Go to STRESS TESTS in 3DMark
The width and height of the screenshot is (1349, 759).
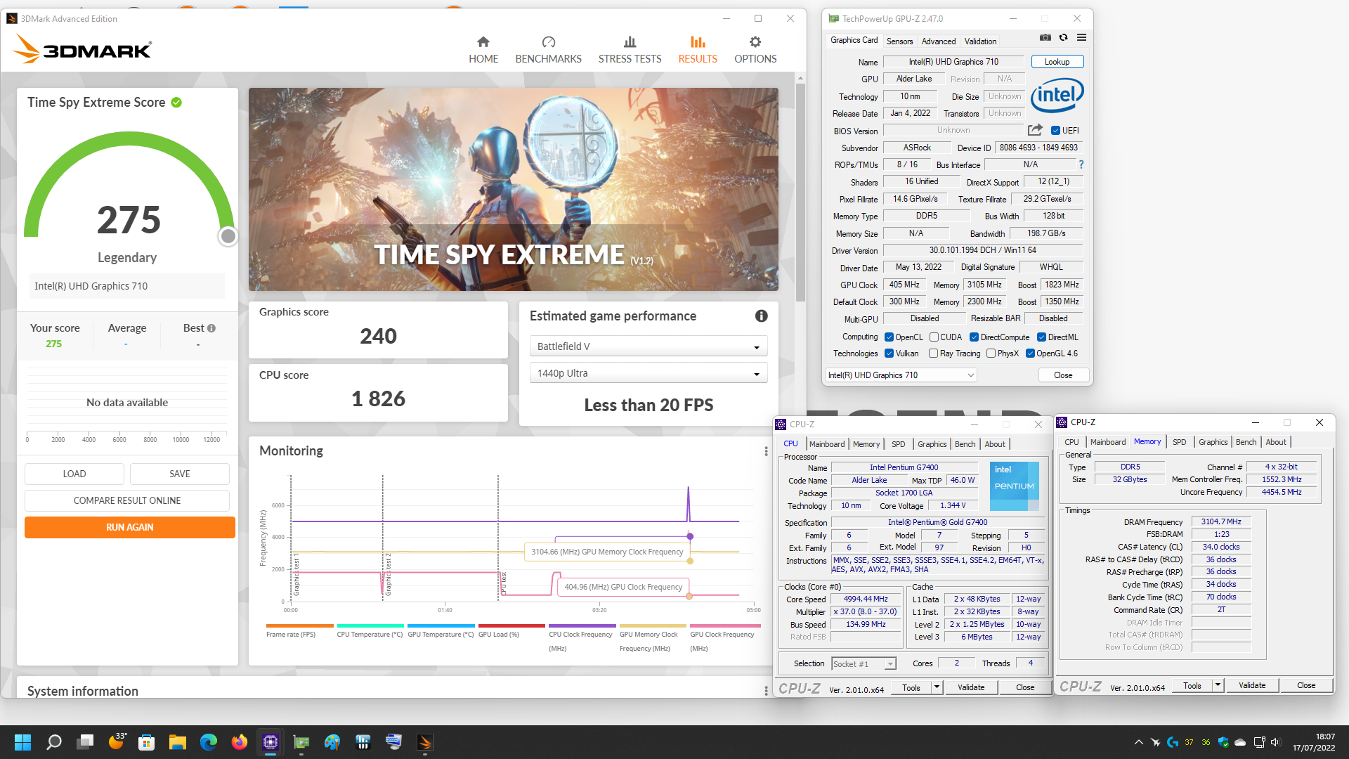pos(630,50)
